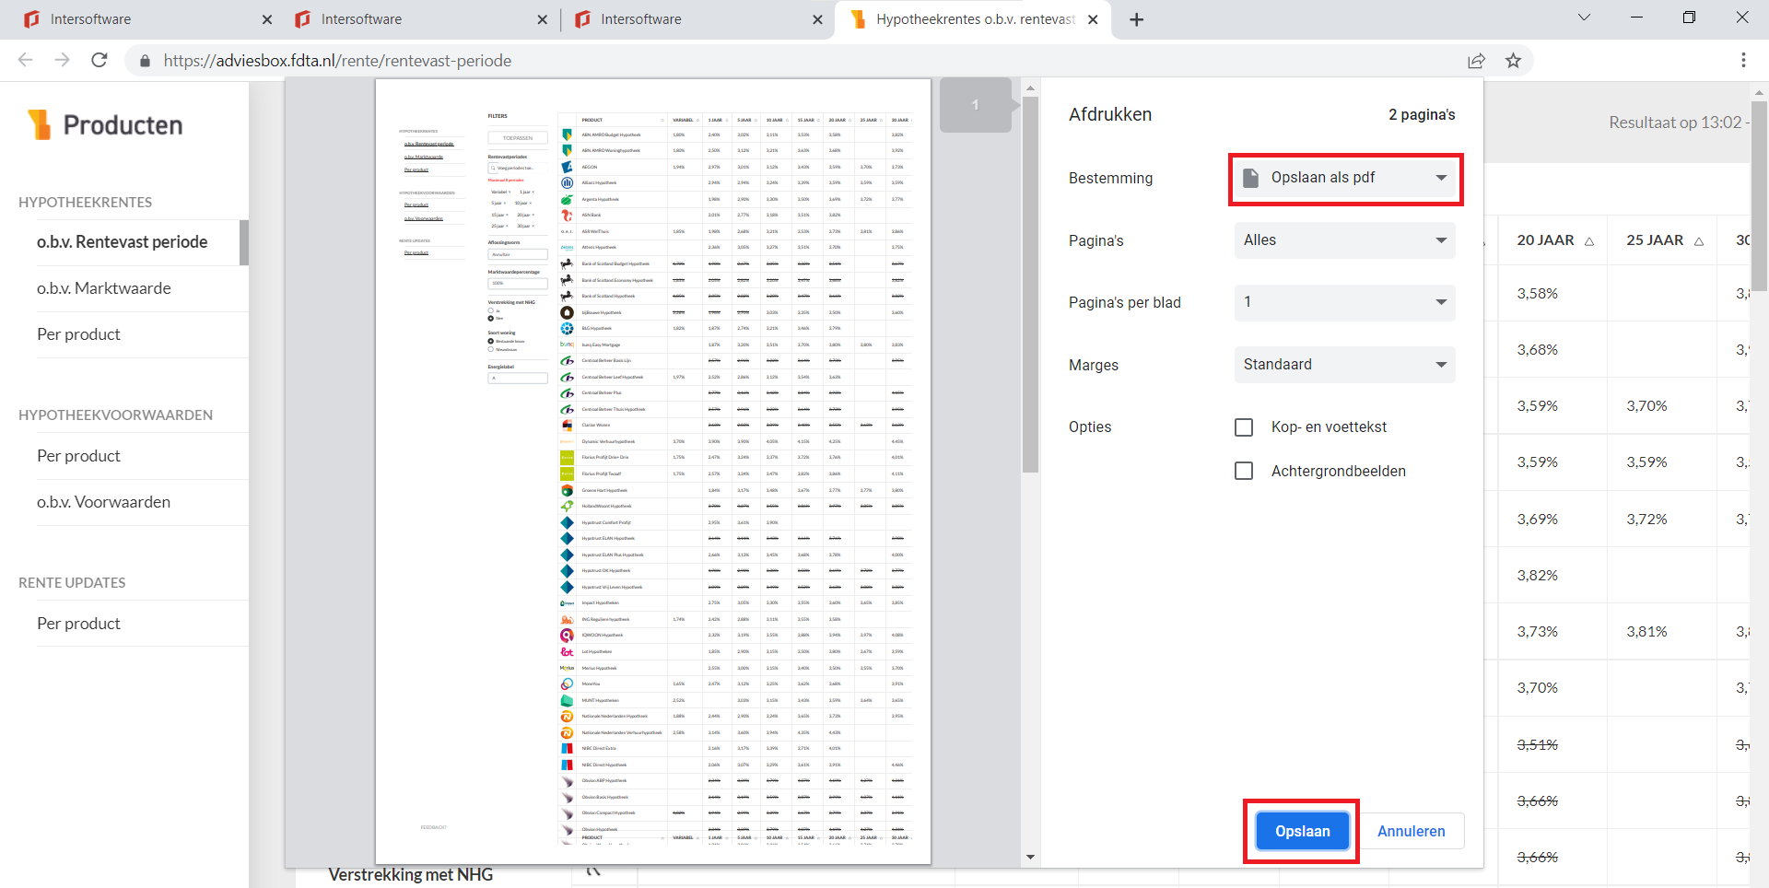This screenshot has height=888, width=1769.
Task: Sort by the 20 JAAR column arrow
Action: click(x=1589, y=241)
